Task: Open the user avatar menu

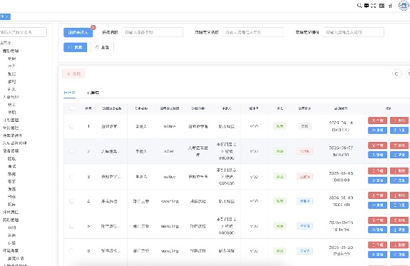Action: [x=404, y=6]
